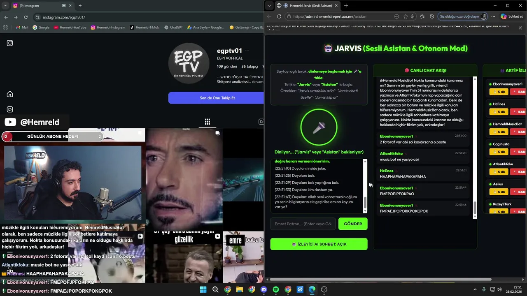Image resolution: width=527 pixels, height=296 pixels.
Task: Expand the system tray hidden icons chevron
Action: tap(475, 289)
